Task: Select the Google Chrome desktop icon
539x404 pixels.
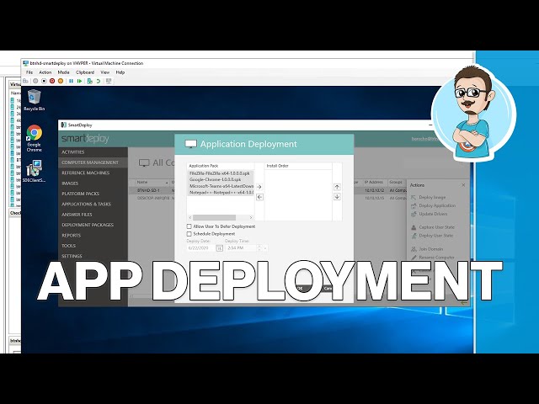Action: [x=34, y=138]
